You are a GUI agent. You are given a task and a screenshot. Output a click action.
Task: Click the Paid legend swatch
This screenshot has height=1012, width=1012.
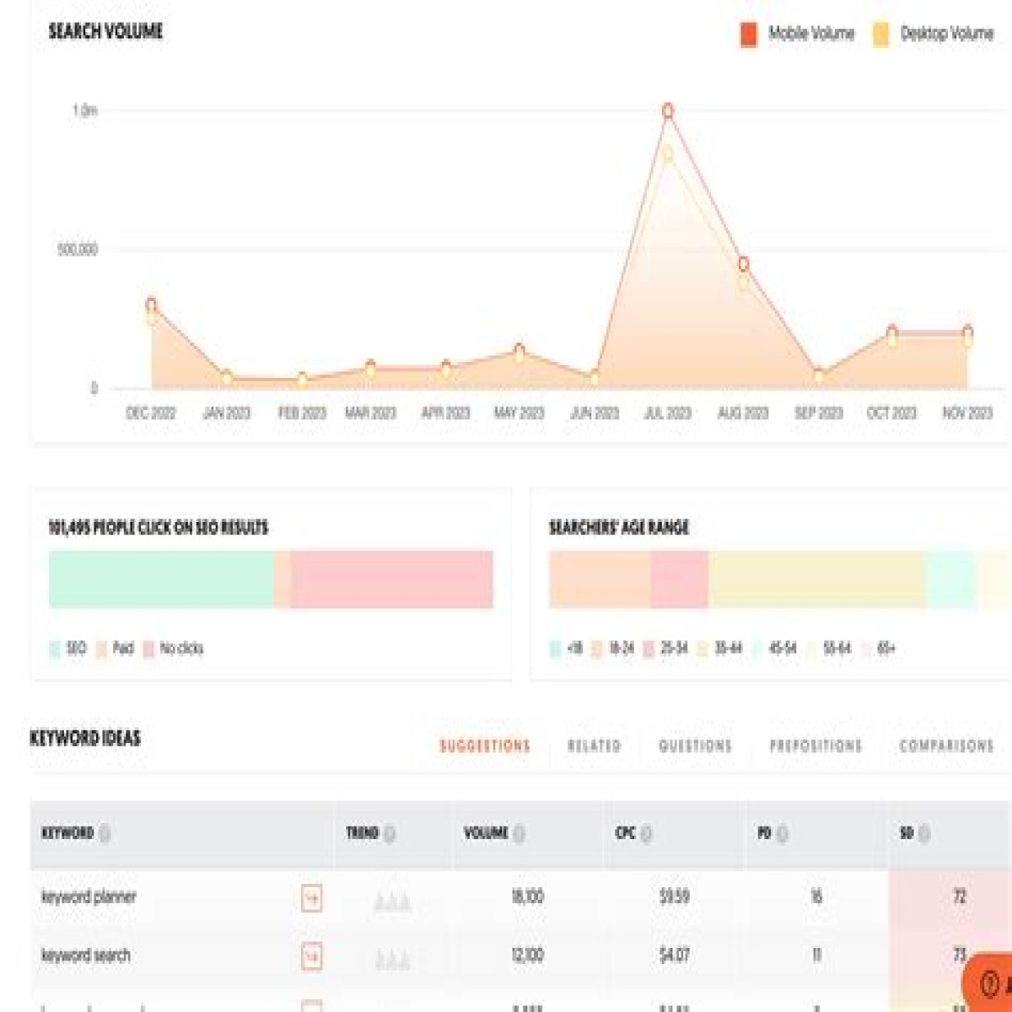coord(102,649)
